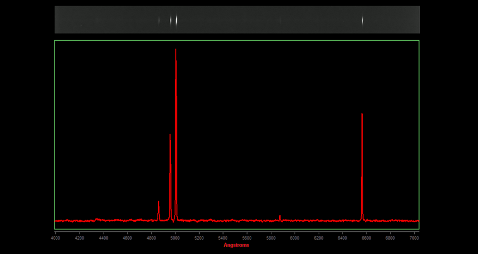Click the tiny peak near 5880 Angstroms
478x254 pixels.
280,216
